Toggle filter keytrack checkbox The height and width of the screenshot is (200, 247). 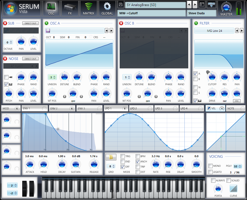[x=195, y=101]
